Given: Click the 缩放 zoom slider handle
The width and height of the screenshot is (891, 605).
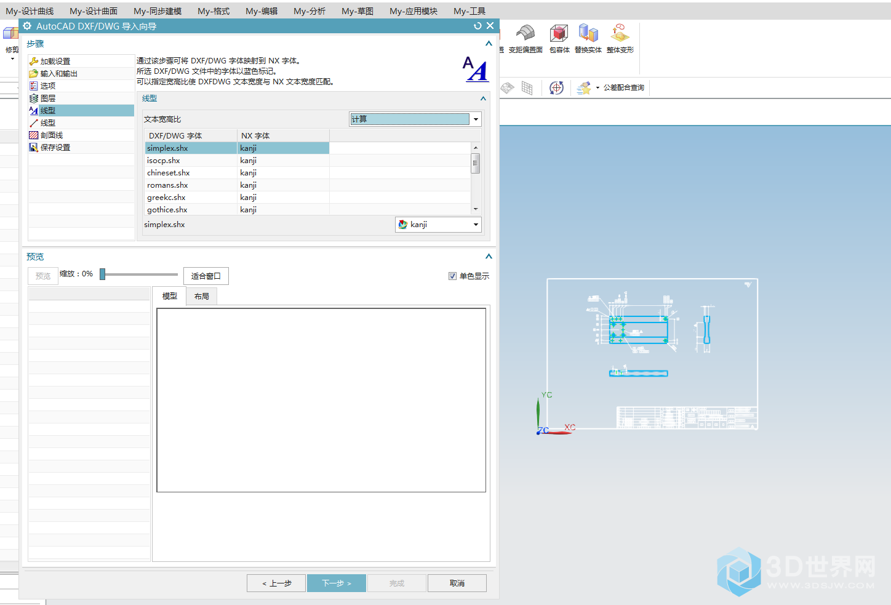Looking at the screenshot, I should point(103,274).
